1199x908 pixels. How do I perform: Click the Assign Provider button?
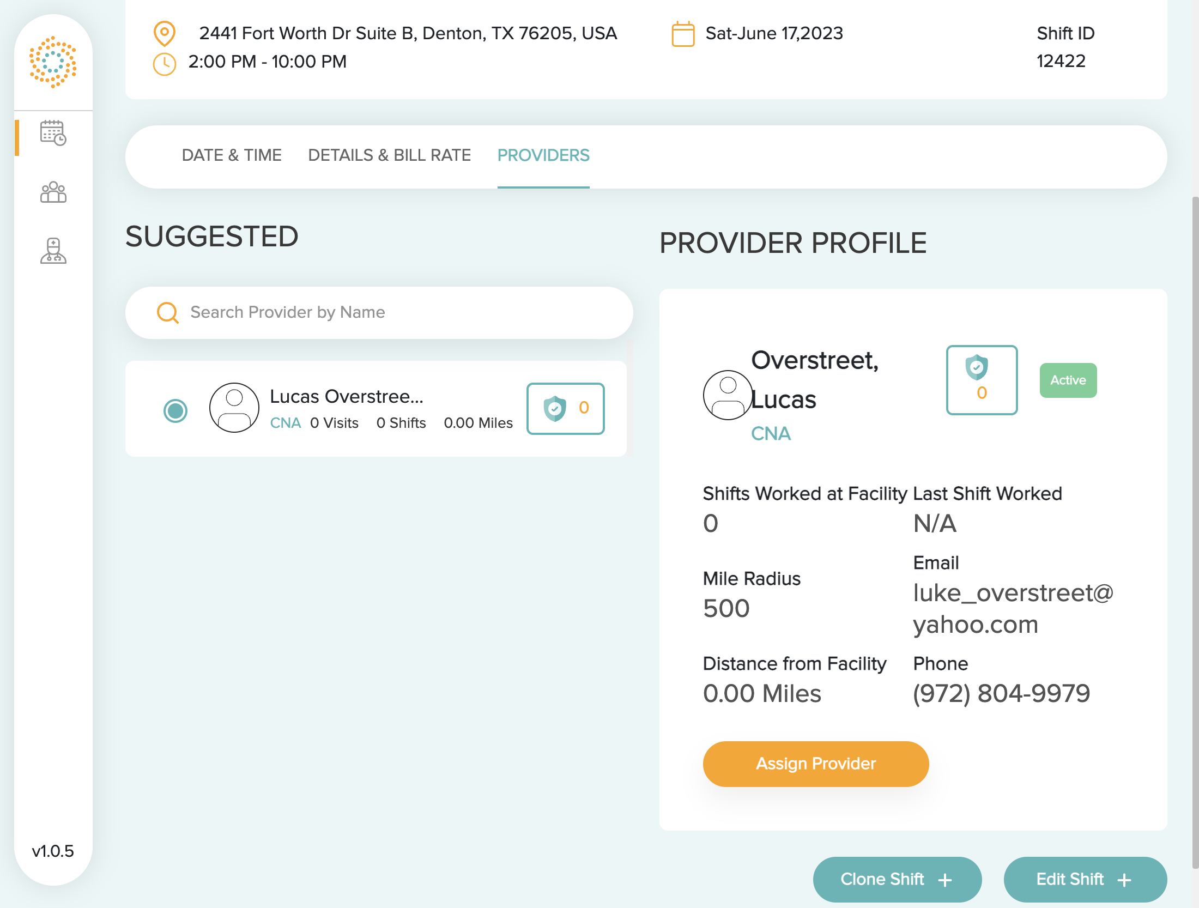(x=816, y=764)
